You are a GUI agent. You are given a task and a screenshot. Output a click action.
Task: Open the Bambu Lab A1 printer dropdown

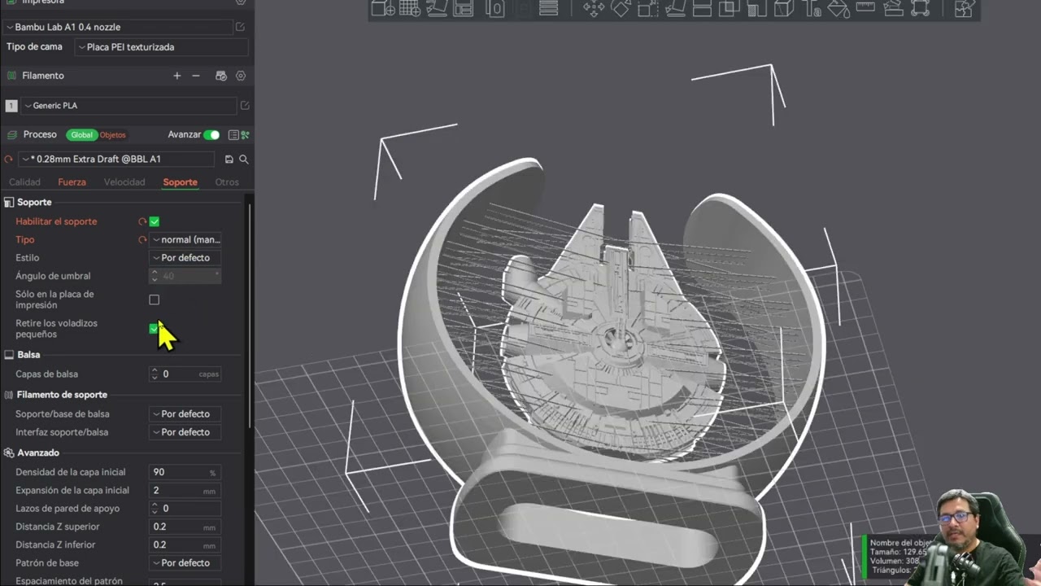coord(119,27)
